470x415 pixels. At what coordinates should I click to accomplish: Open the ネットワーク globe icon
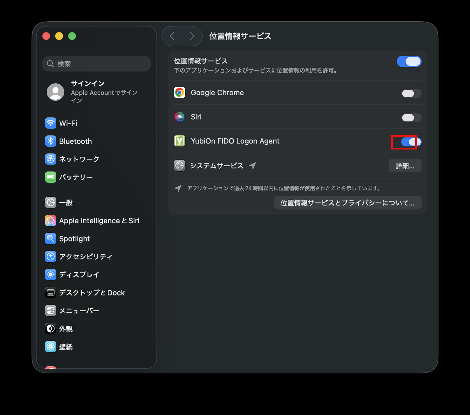(x=51, y=159)
